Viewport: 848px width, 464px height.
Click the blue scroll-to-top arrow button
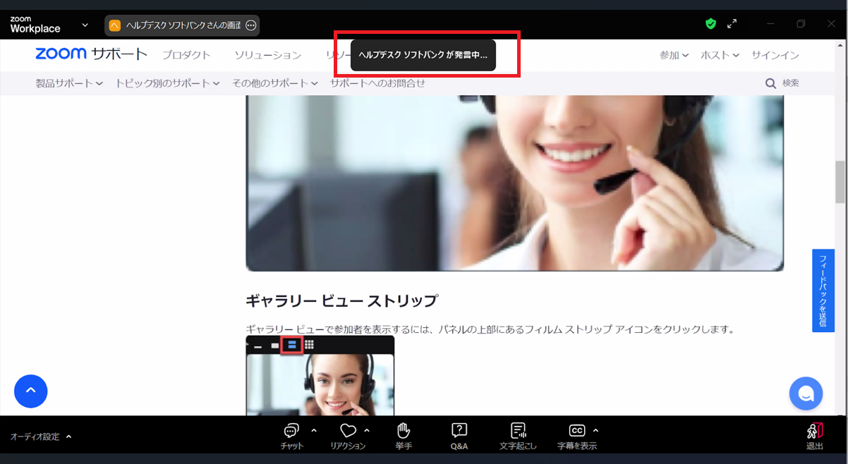(x=31, y=391)
